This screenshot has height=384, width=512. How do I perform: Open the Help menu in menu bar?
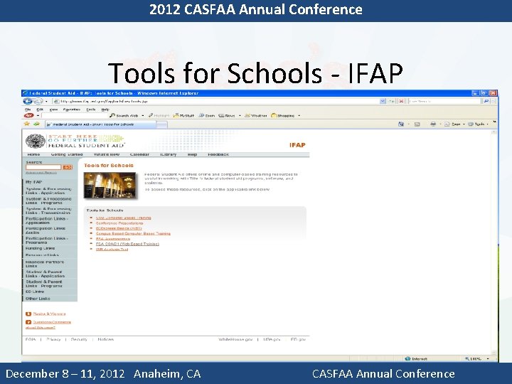(x=105, y=110)
